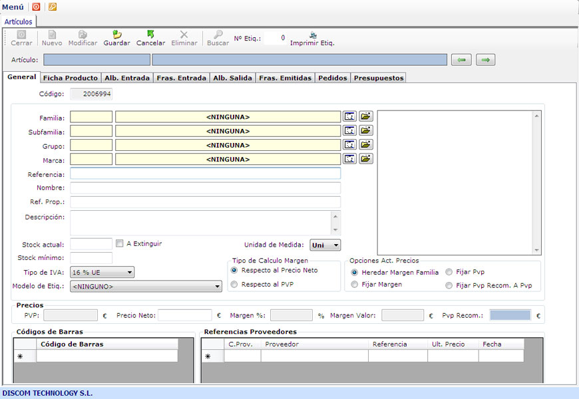This screenshot has width=579, height=399.
Task: Open the Tipo de IVA dropdown
Action: tap(102, 272)
